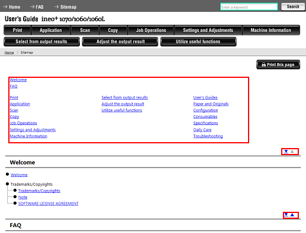Click the Utilize useful functions button
This screenshot has height=233, width=306.
(198, 42)
